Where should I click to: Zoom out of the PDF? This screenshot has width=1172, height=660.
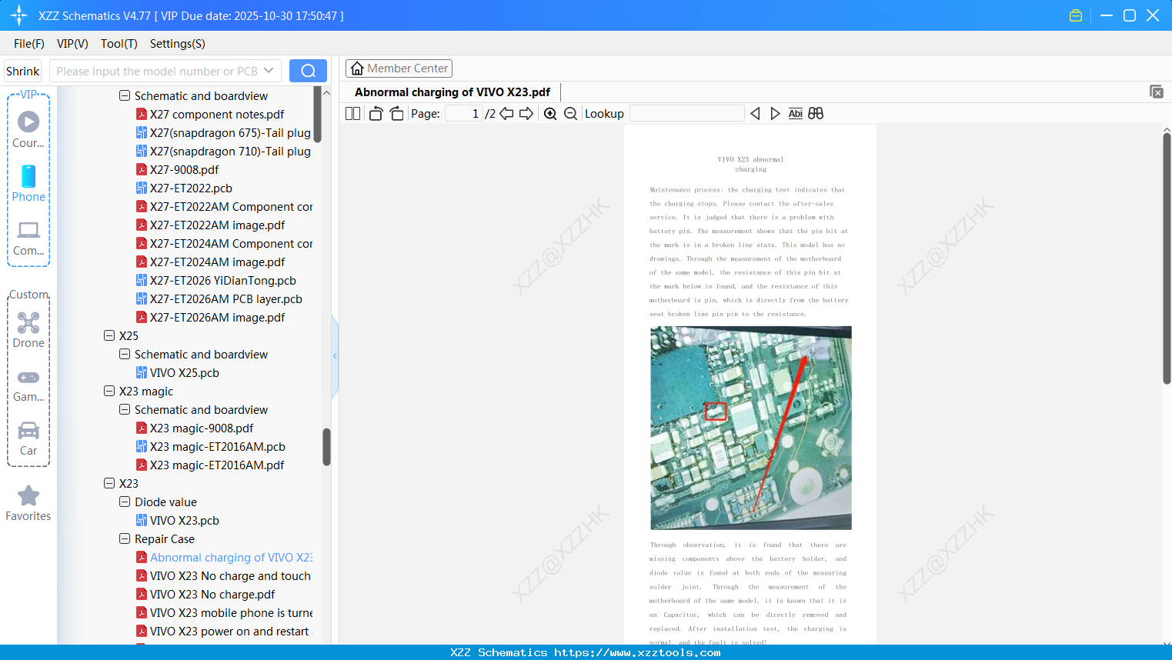(570, 114)
